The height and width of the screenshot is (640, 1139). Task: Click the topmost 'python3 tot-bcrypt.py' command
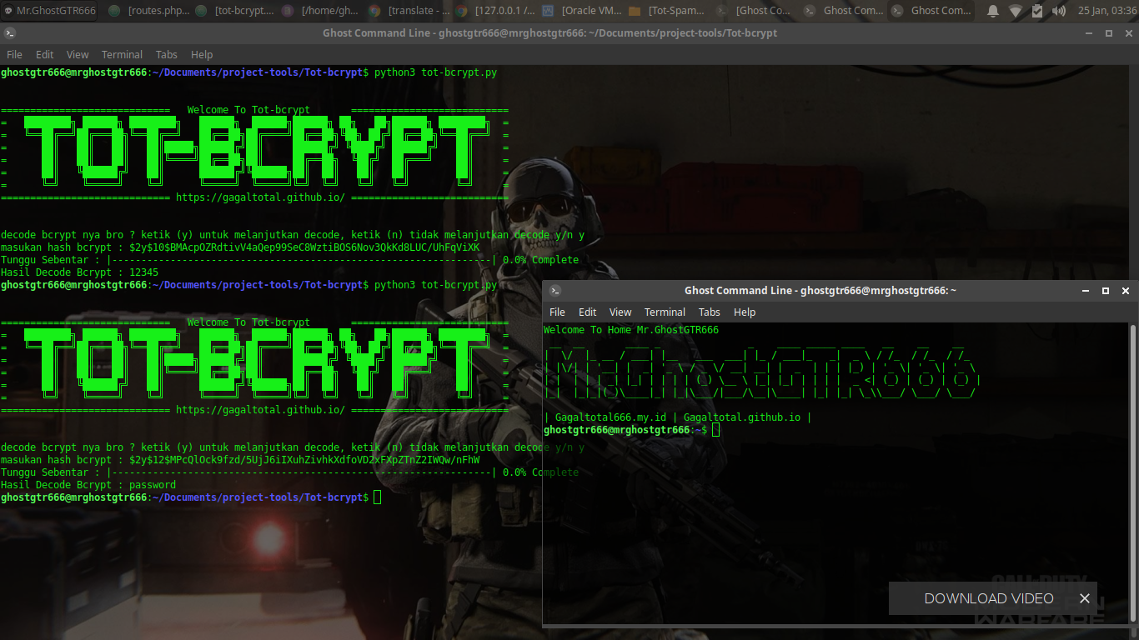click(x=435, y=72)
